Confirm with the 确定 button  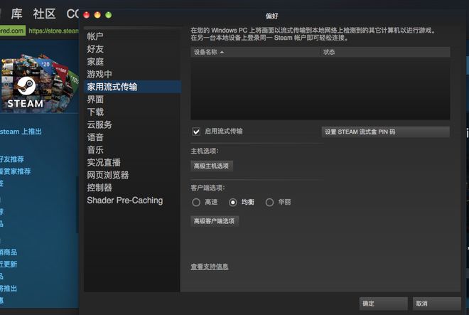point(383,304)
